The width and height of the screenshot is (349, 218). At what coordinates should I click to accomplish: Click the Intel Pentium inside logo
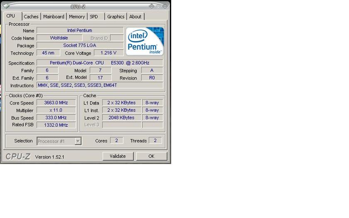(x=145, y=42)
